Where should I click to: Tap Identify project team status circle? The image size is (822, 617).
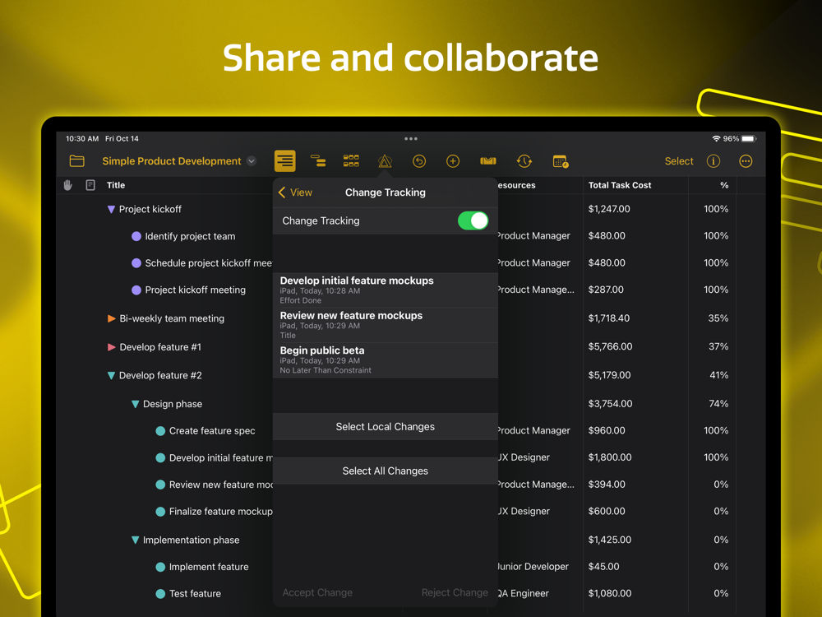(136, 236)
